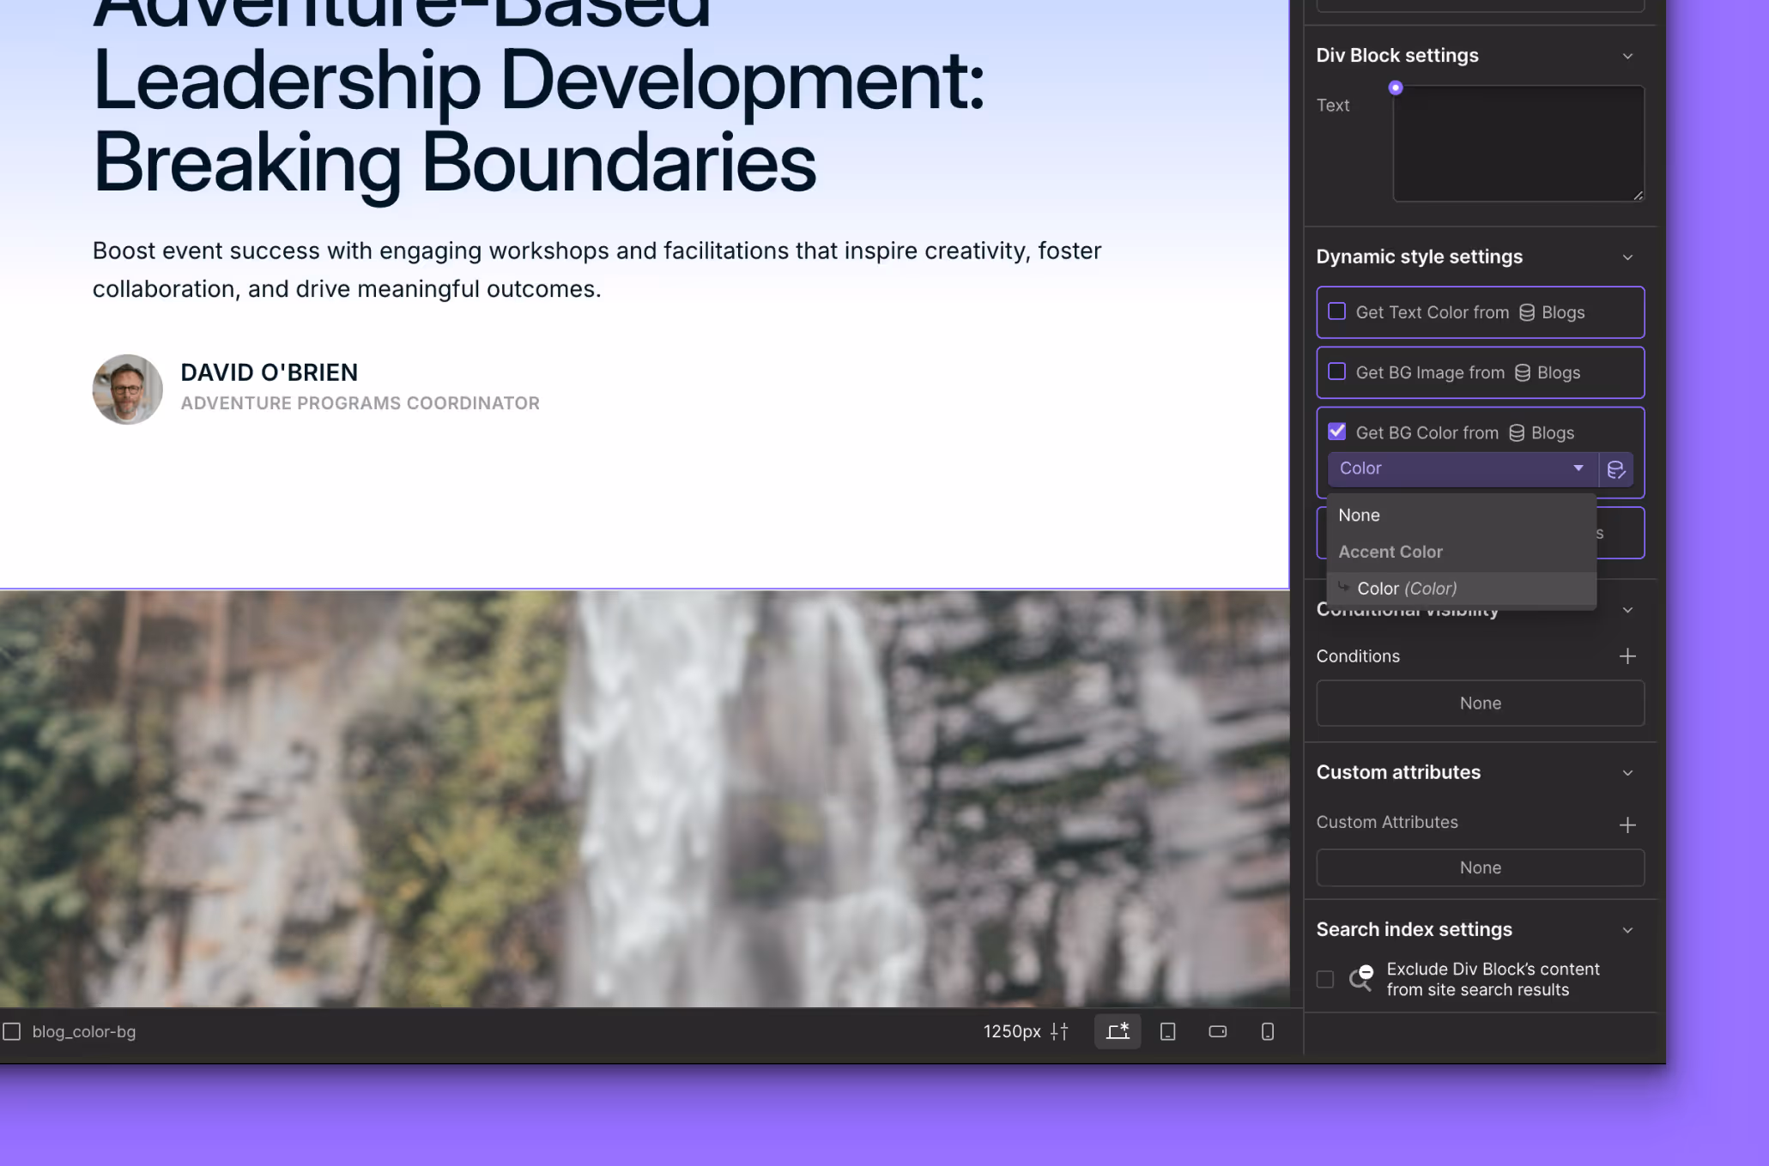Open the Color field dropdown
The image size is (1769, 1166).
(x=1461, y=468)
